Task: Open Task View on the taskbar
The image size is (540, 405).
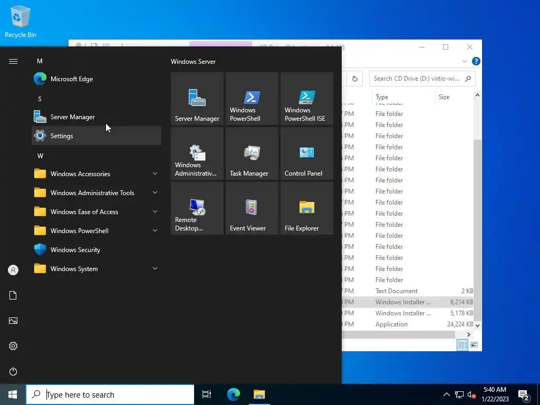Action: 207,394
